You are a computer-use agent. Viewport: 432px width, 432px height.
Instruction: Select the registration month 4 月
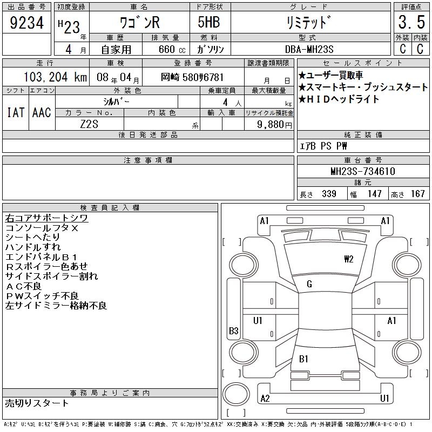coord(76,50)
